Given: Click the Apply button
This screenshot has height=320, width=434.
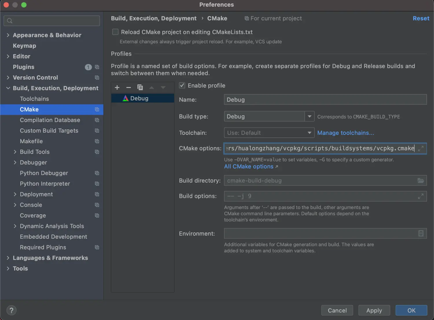Looking at the screenshot, I should pos(374,310).
